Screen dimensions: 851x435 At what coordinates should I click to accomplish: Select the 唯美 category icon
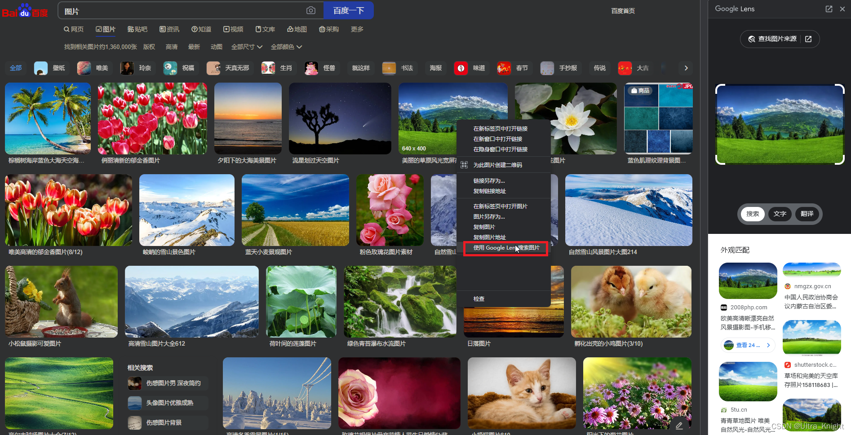point(84,68)
